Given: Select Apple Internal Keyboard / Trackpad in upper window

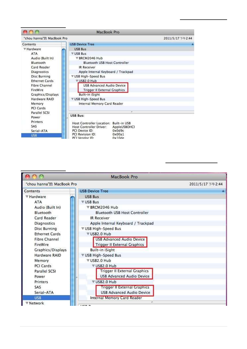Looking at the screenshot, I should point(106,72).
